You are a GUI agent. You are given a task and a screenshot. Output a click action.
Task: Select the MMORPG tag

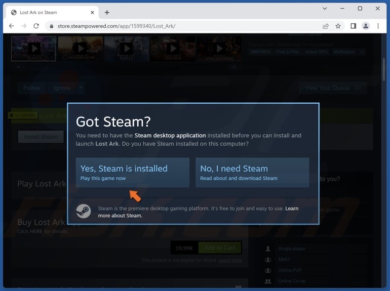[x=261, y=52]
